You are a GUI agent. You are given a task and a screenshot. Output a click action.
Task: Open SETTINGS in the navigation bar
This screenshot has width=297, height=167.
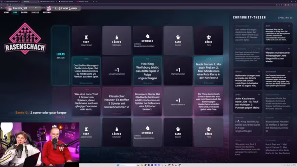[x=47, y=13]
